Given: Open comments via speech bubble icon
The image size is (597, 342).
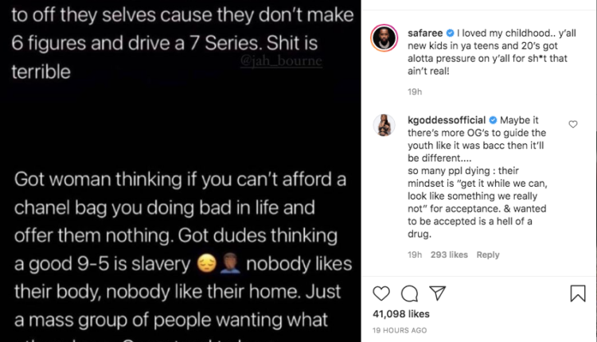Looking at the screenshot, I should tap(409, 293).
